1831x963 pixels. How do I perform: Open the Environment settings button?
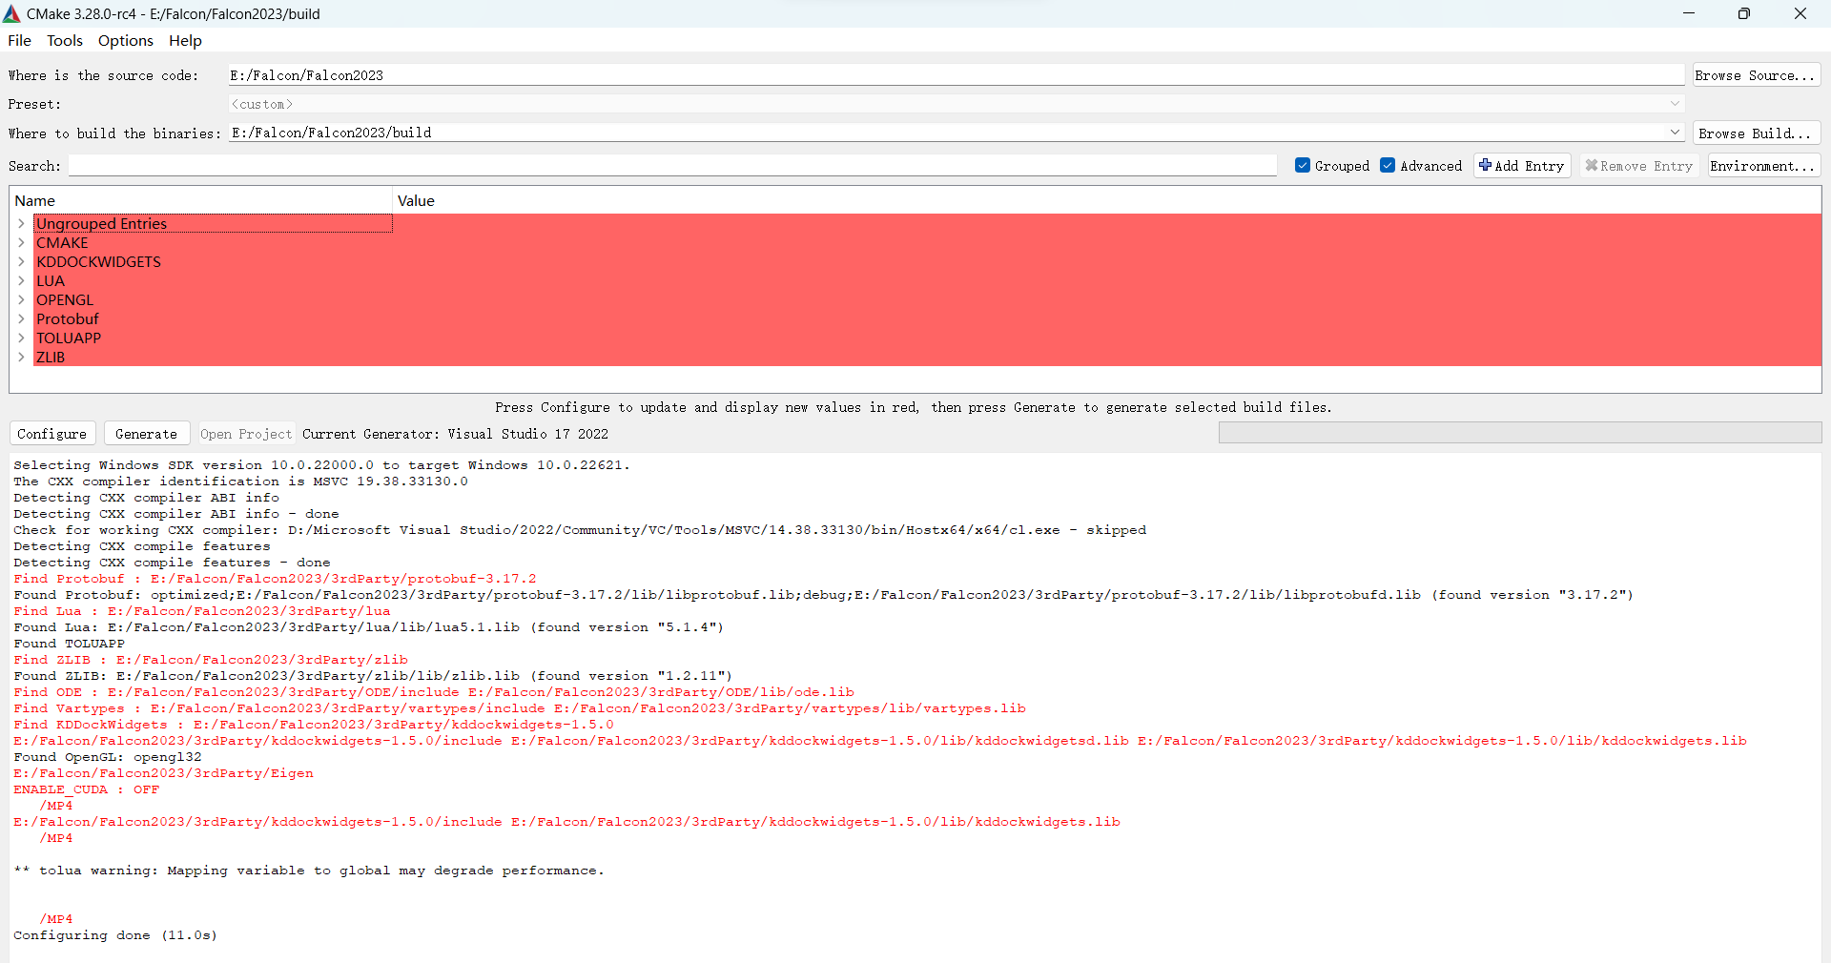(1762, 166)
